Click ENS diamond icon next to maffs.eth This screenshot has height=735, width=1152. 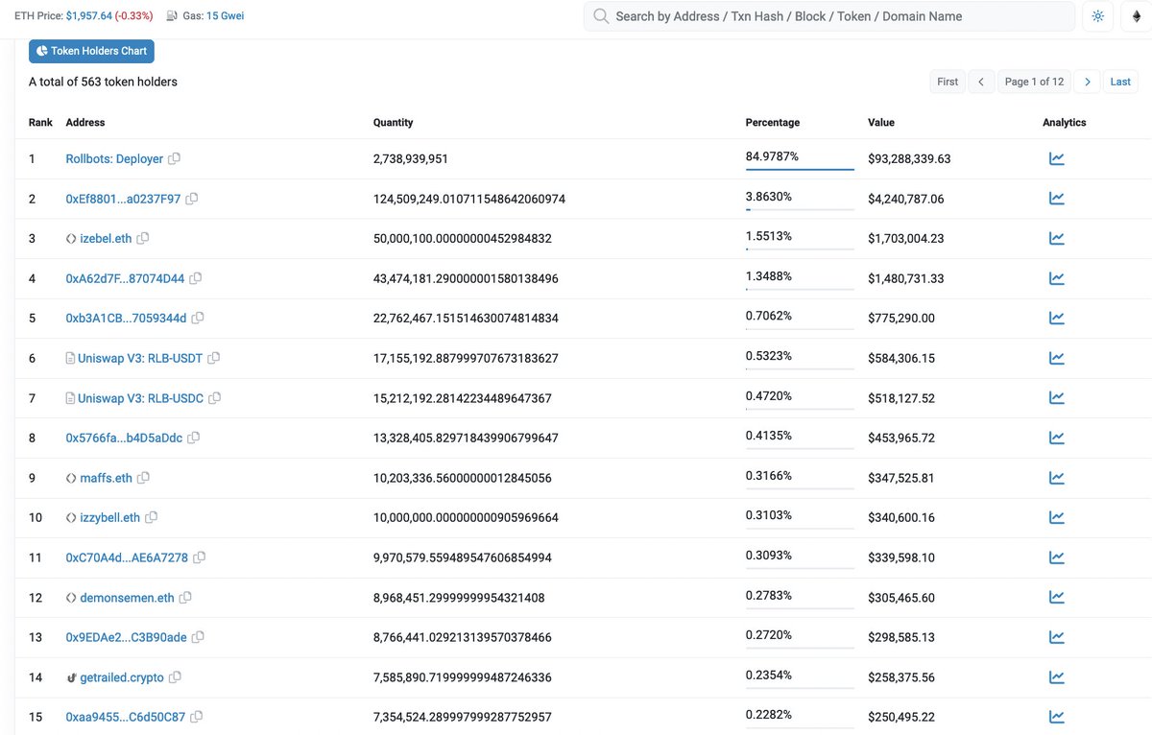click(69, 477)
